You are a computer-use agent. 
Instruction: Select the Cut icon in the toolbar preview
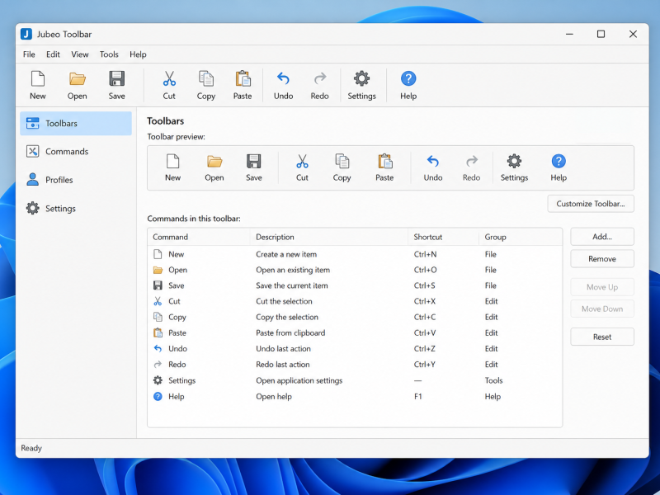(302, 161)
